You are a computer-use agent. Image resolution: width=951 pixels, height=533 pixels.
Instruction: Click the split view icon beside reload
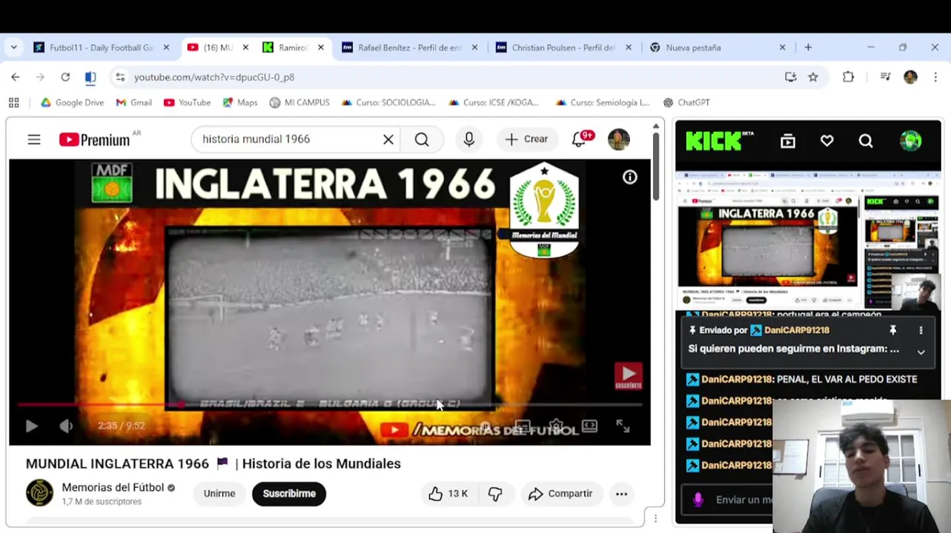[90, 77]
